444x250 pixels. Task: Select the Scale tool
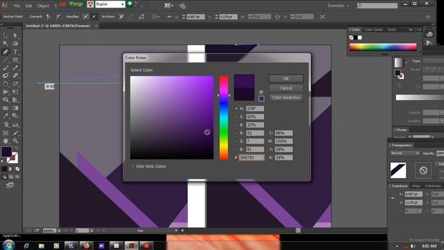click(x=15, y=84)
